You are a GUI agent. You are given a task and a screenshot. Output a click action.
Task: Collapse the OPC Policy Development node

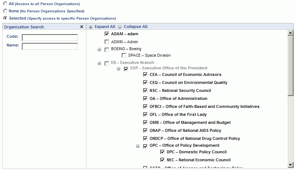(x=138, y=146)
